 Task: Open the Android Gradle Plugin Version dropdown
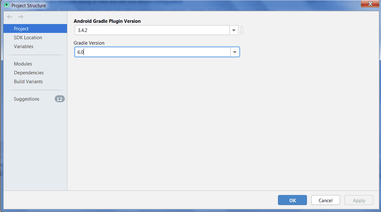[233, 30]
